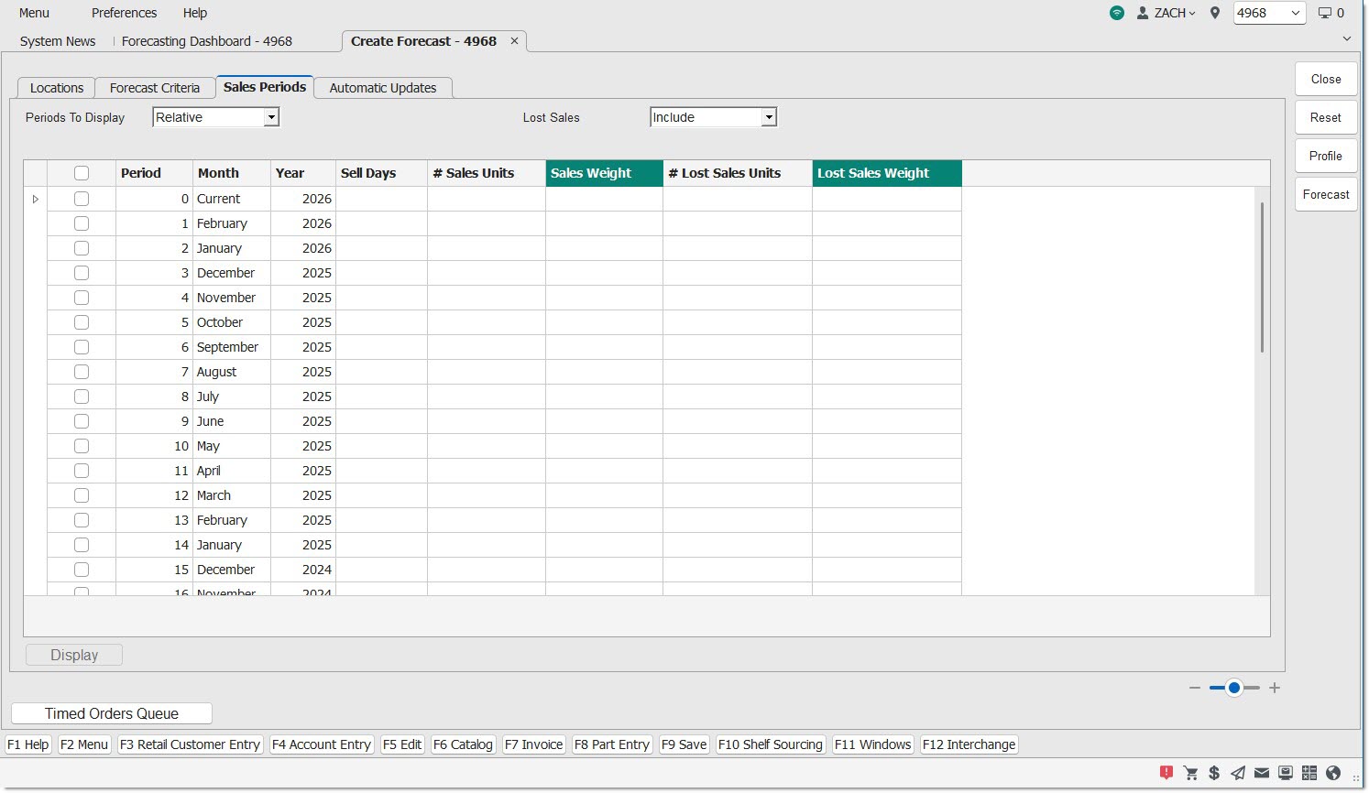
Task: Click the red alert notification icon
Action: 1166,773
